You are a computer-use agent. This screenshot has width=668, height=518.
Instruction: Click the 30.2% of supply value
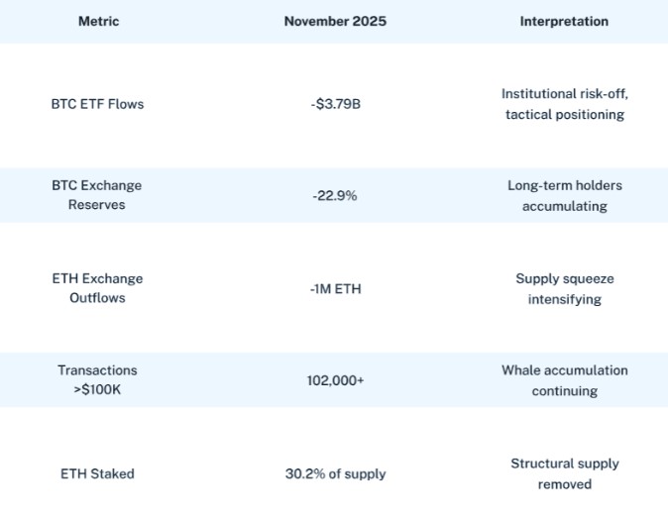click(x=334, y=473)
